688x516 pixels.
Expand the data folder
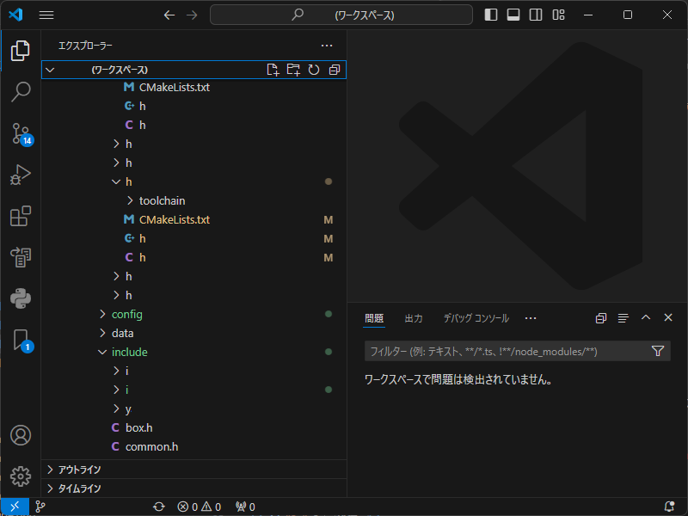pos(194,333)
